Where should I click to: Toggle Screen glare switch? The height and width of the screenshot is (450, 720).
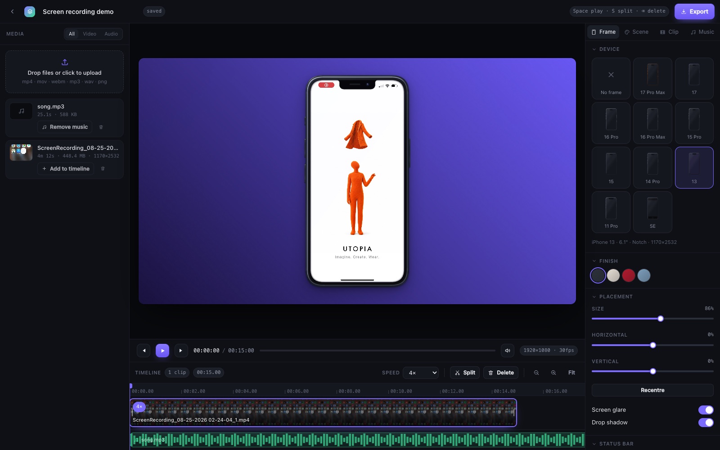(x=706, y=410)
